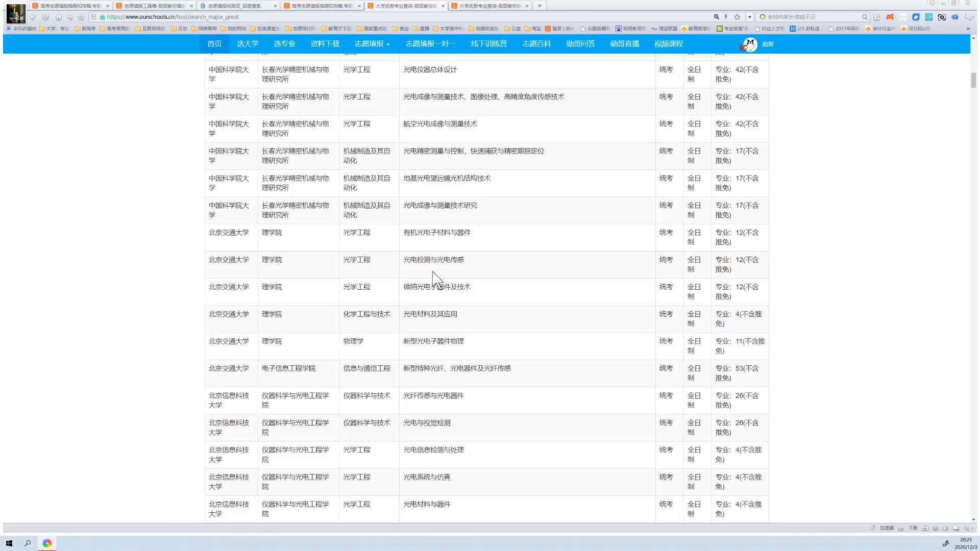Image resolution: width=980 pixels, height=551 pixels.
Task: Open the 选大学 navigation menu item
Action: pos(248,44)
